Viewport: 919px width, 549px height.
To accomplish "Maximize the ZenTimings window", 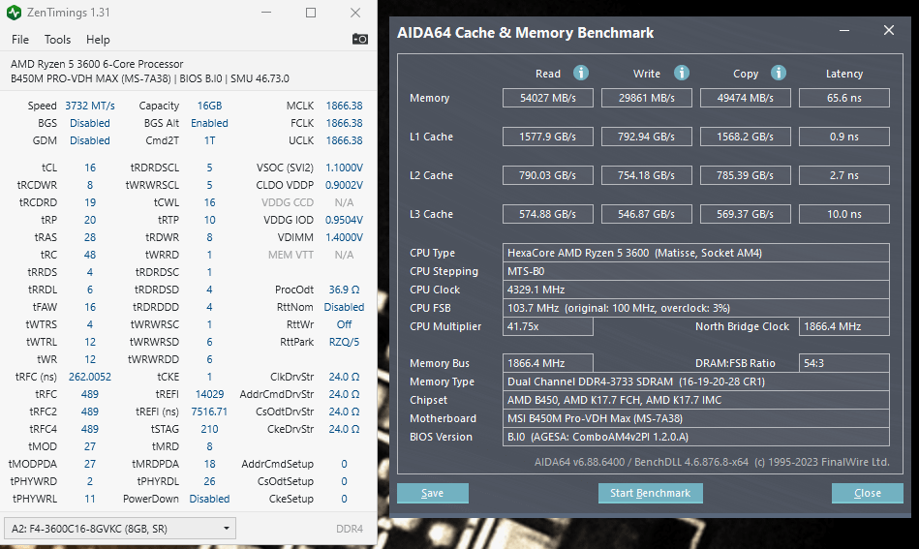I will pos(311,13).
